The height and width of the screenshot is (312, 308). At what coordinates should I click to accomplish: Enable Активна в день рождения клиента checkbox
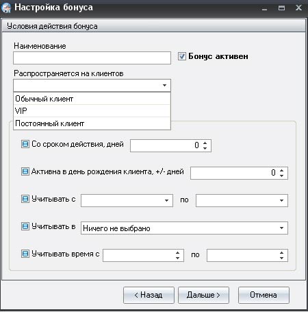tap(25, 171)
